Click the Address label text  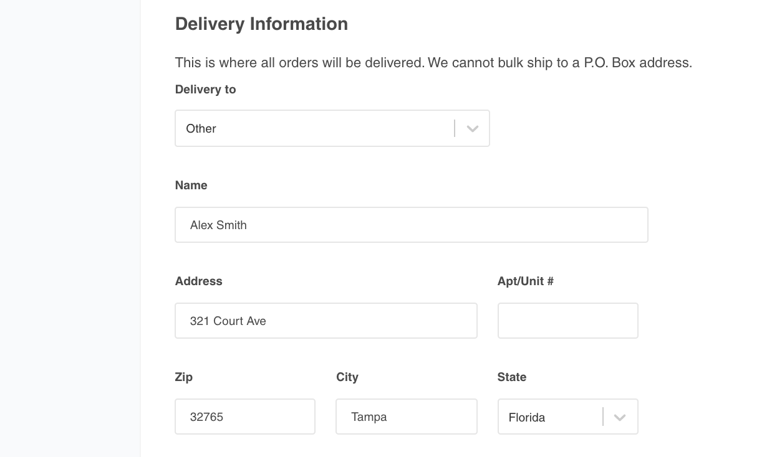pyautogui.click(x=198, y=281)
